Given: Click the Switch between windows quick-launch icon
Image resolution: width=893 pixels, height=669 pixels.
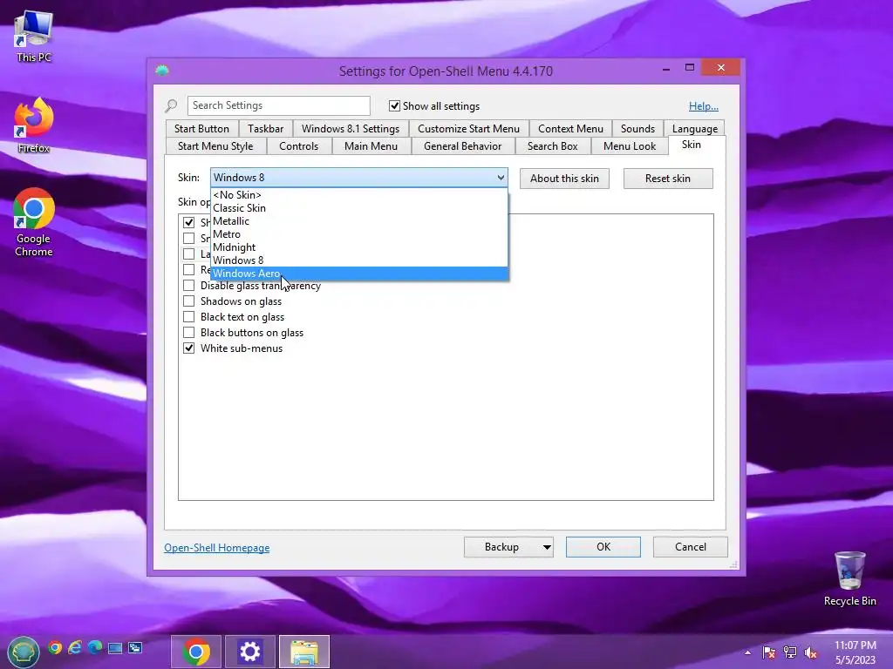Looking at the screenshot, I should 135,647.
